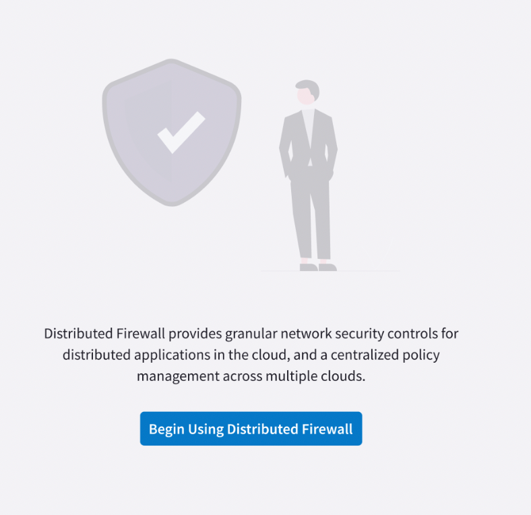The height and width of the screenshot is (515, 531).
Task: Click the man's gray trousers
Action: point(310,216)
